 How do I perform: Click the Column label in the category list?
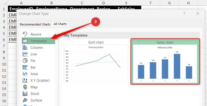[36, 48]
